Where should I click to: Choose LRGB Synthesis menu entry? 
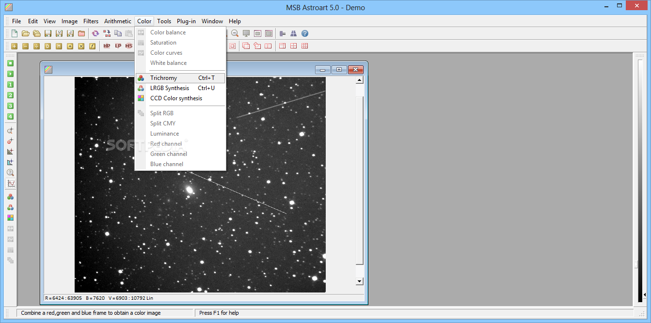coord(180,88)
